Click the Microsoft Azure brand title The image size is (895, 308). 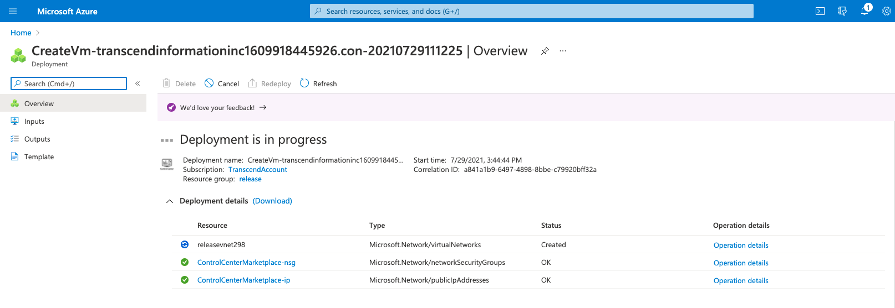[x=67, y=11]
